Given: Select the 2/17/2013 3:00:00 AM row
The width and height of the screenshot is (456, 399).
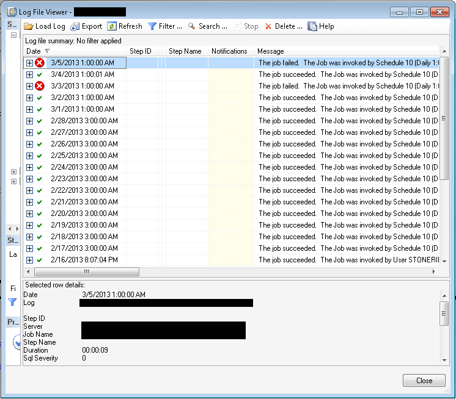Looking at the screenshot, I should (231, 248).
